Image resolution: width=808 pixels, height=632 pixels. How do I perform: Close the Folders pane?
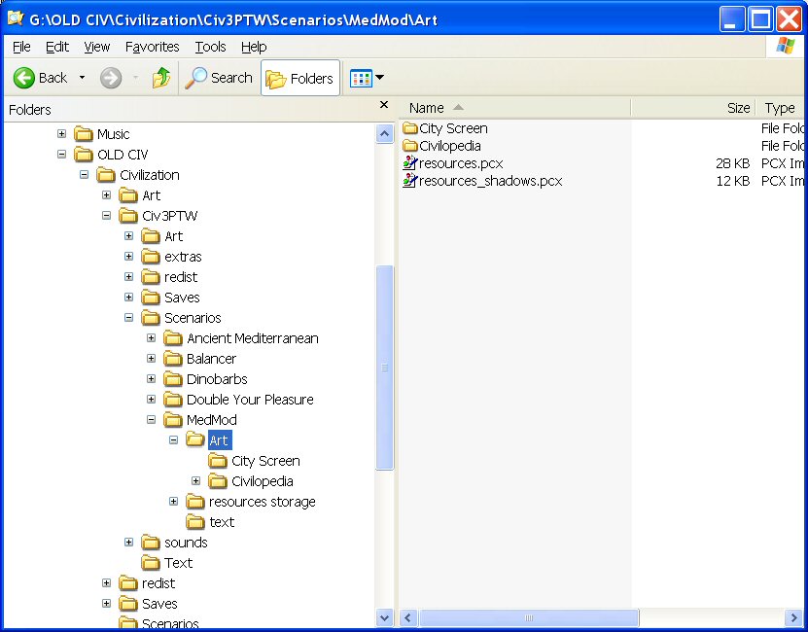[384, 105]
